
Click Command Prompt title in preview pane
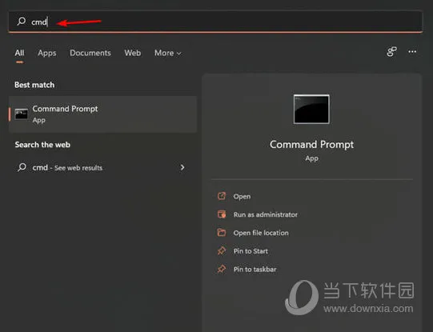click(x=311, y=145)
